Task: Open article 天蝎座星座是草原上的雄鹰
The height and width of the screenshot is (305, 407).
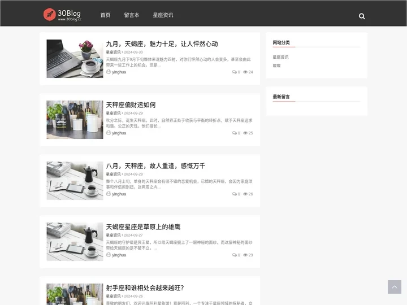Action: (x=143, y=226)
